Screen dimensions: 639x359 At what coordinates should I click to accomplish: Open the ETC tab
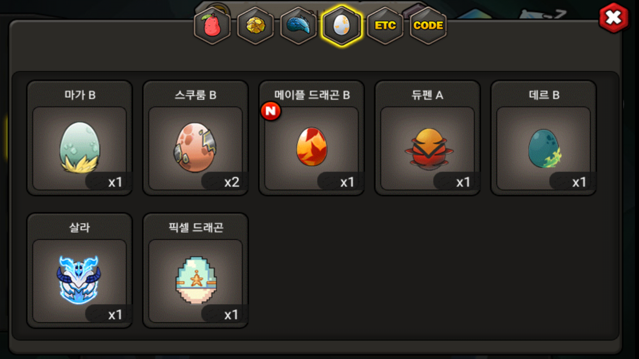point(385,26)
